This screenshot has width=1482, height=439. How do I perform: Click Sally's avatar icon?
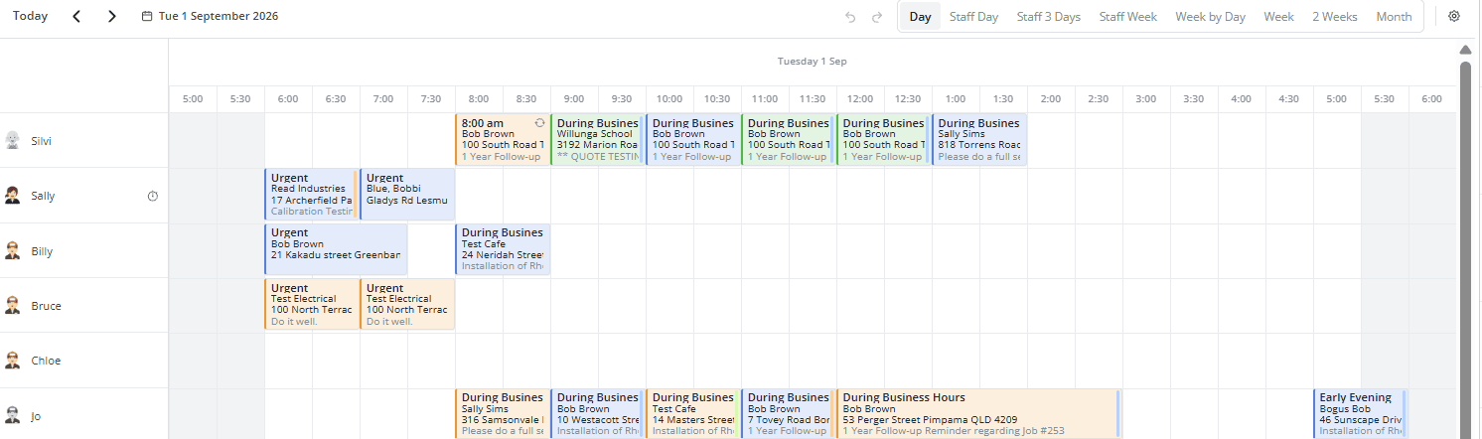[12, 196]
